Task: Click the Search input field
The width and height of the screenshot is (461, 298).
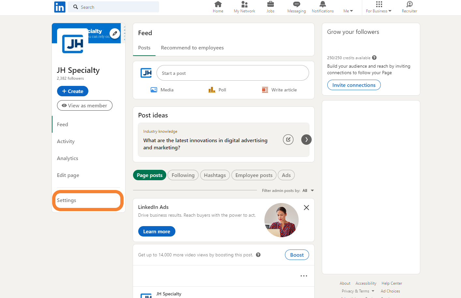Action: (113, 7)
